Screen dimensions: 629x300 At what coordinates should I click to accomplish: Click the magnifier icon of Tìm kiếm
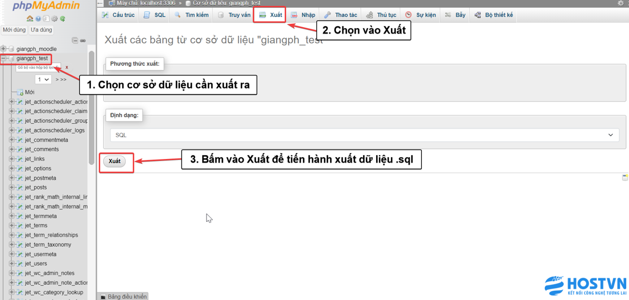pos(178,15)
